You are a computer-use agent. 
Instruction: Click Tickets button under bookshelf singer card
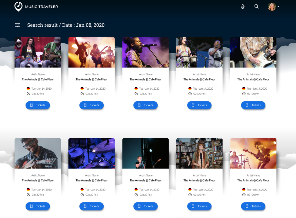199,206
